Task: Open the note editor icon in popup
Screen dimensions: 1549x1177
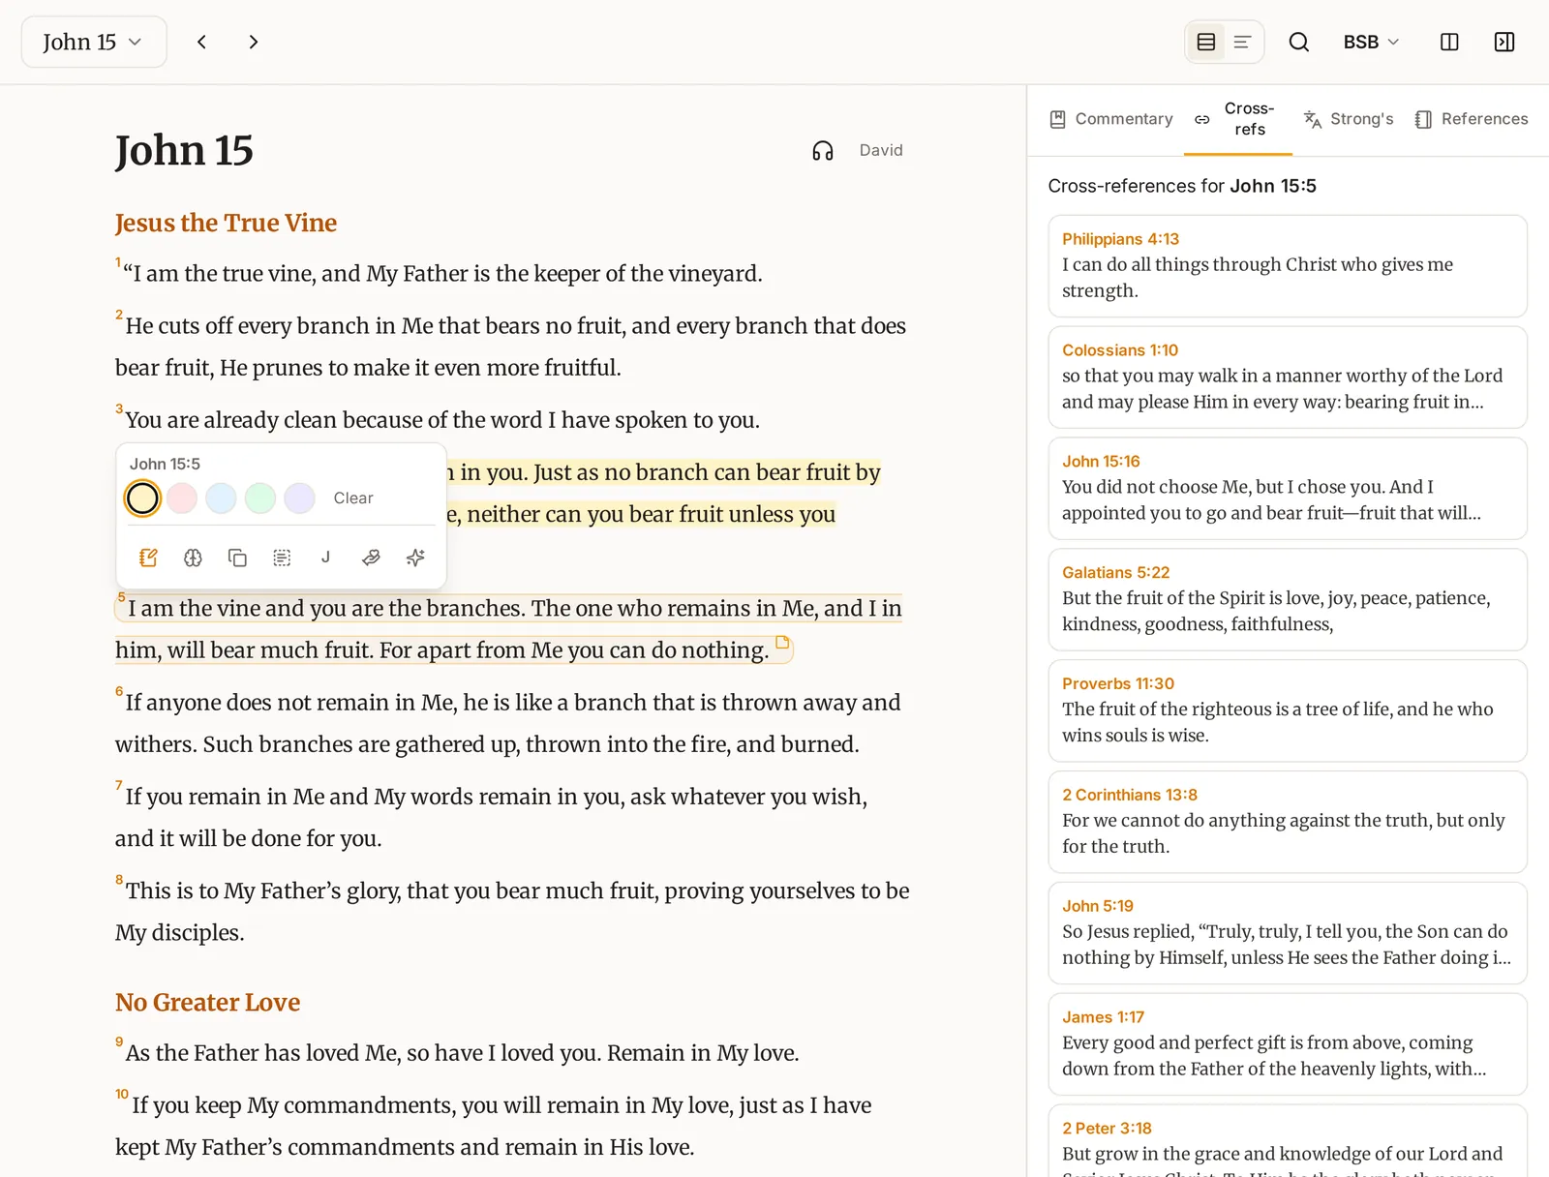Action: [x=148, y=558]
